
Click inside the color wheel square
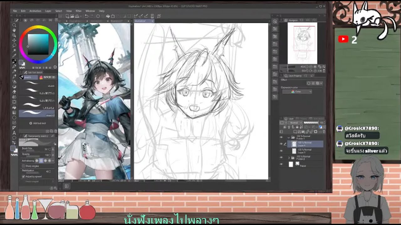[38, 44]
